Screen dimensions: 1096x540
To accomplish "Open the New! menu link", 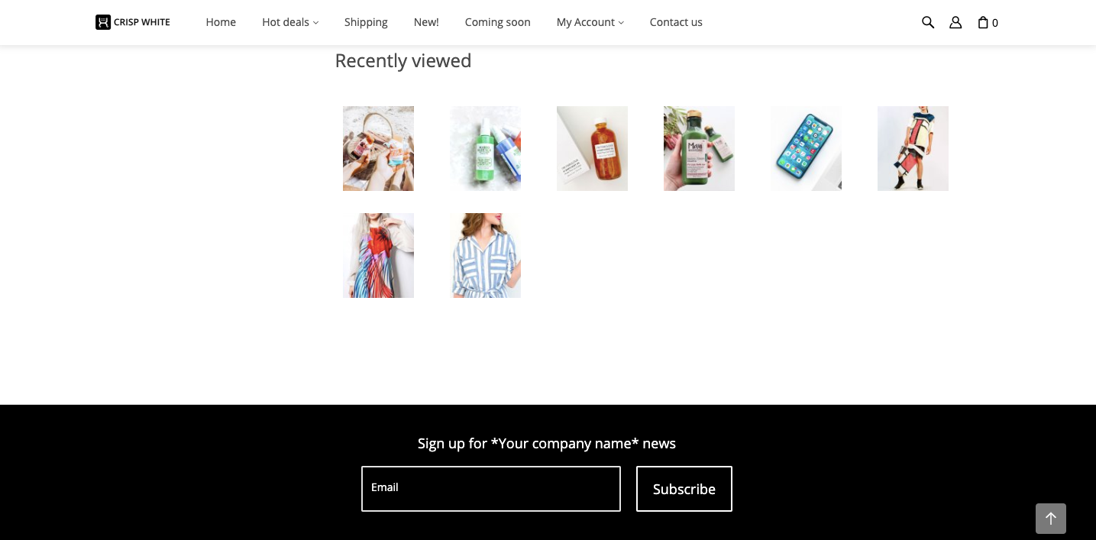I will pos(426,22).
